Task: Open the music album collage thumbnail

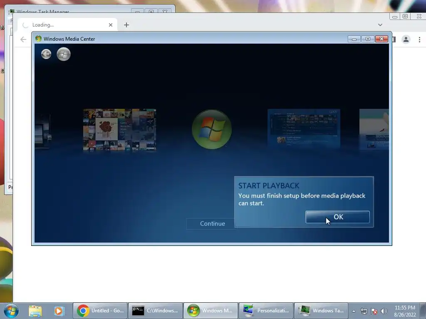Action: point(119,130)
